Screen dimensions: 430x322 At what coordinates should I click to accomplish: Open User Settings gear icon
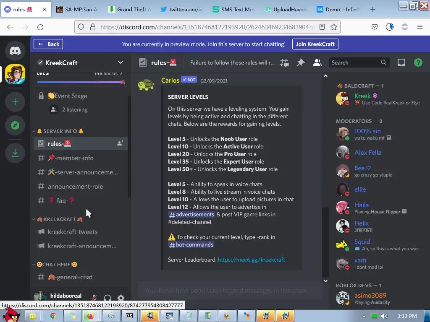[x=121, y=298]
